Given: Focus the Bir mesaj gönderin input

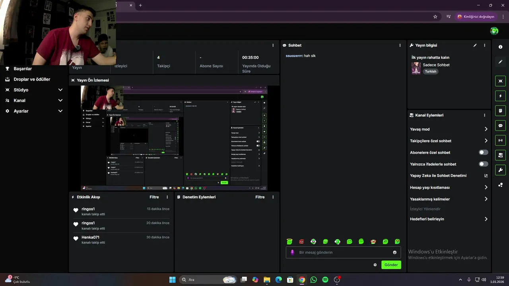Looking at the screenshot, I should point(344,252).
